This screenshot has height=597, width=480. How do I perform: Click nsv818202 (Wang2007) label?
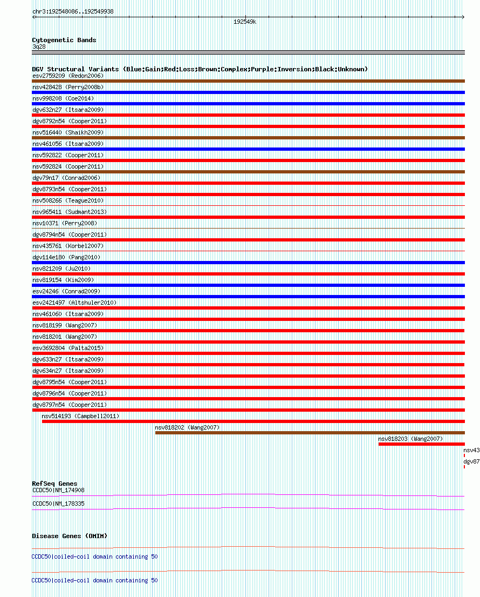187,427
